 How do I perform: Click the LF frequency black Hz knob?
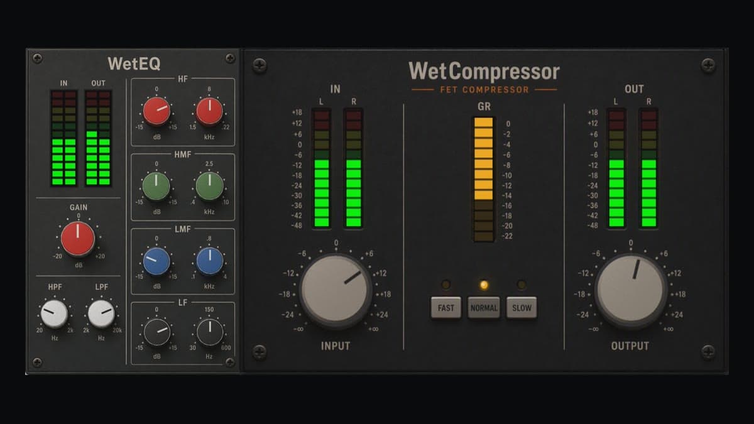click(x=209, y=332)
